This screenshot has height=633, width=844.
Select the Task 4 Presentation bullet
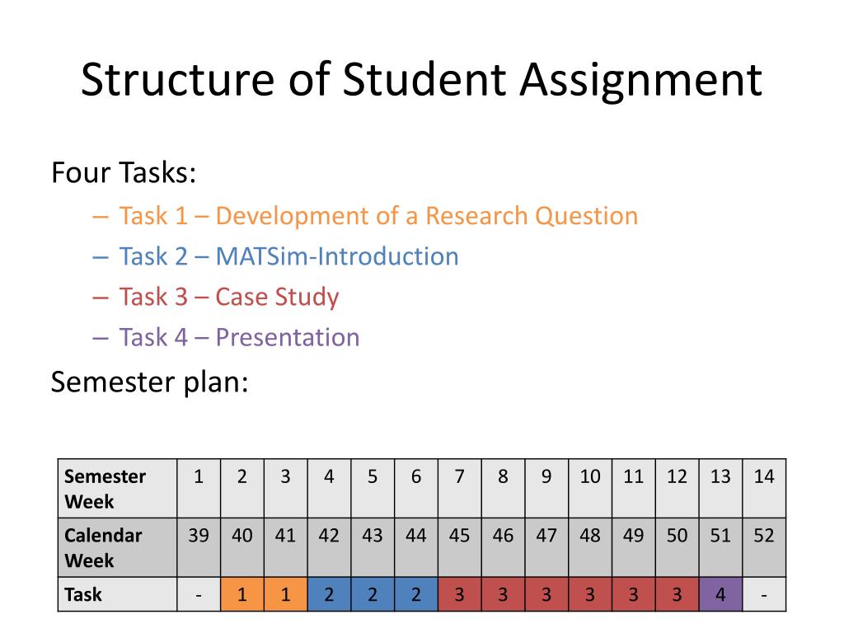[x=239, y=337]
